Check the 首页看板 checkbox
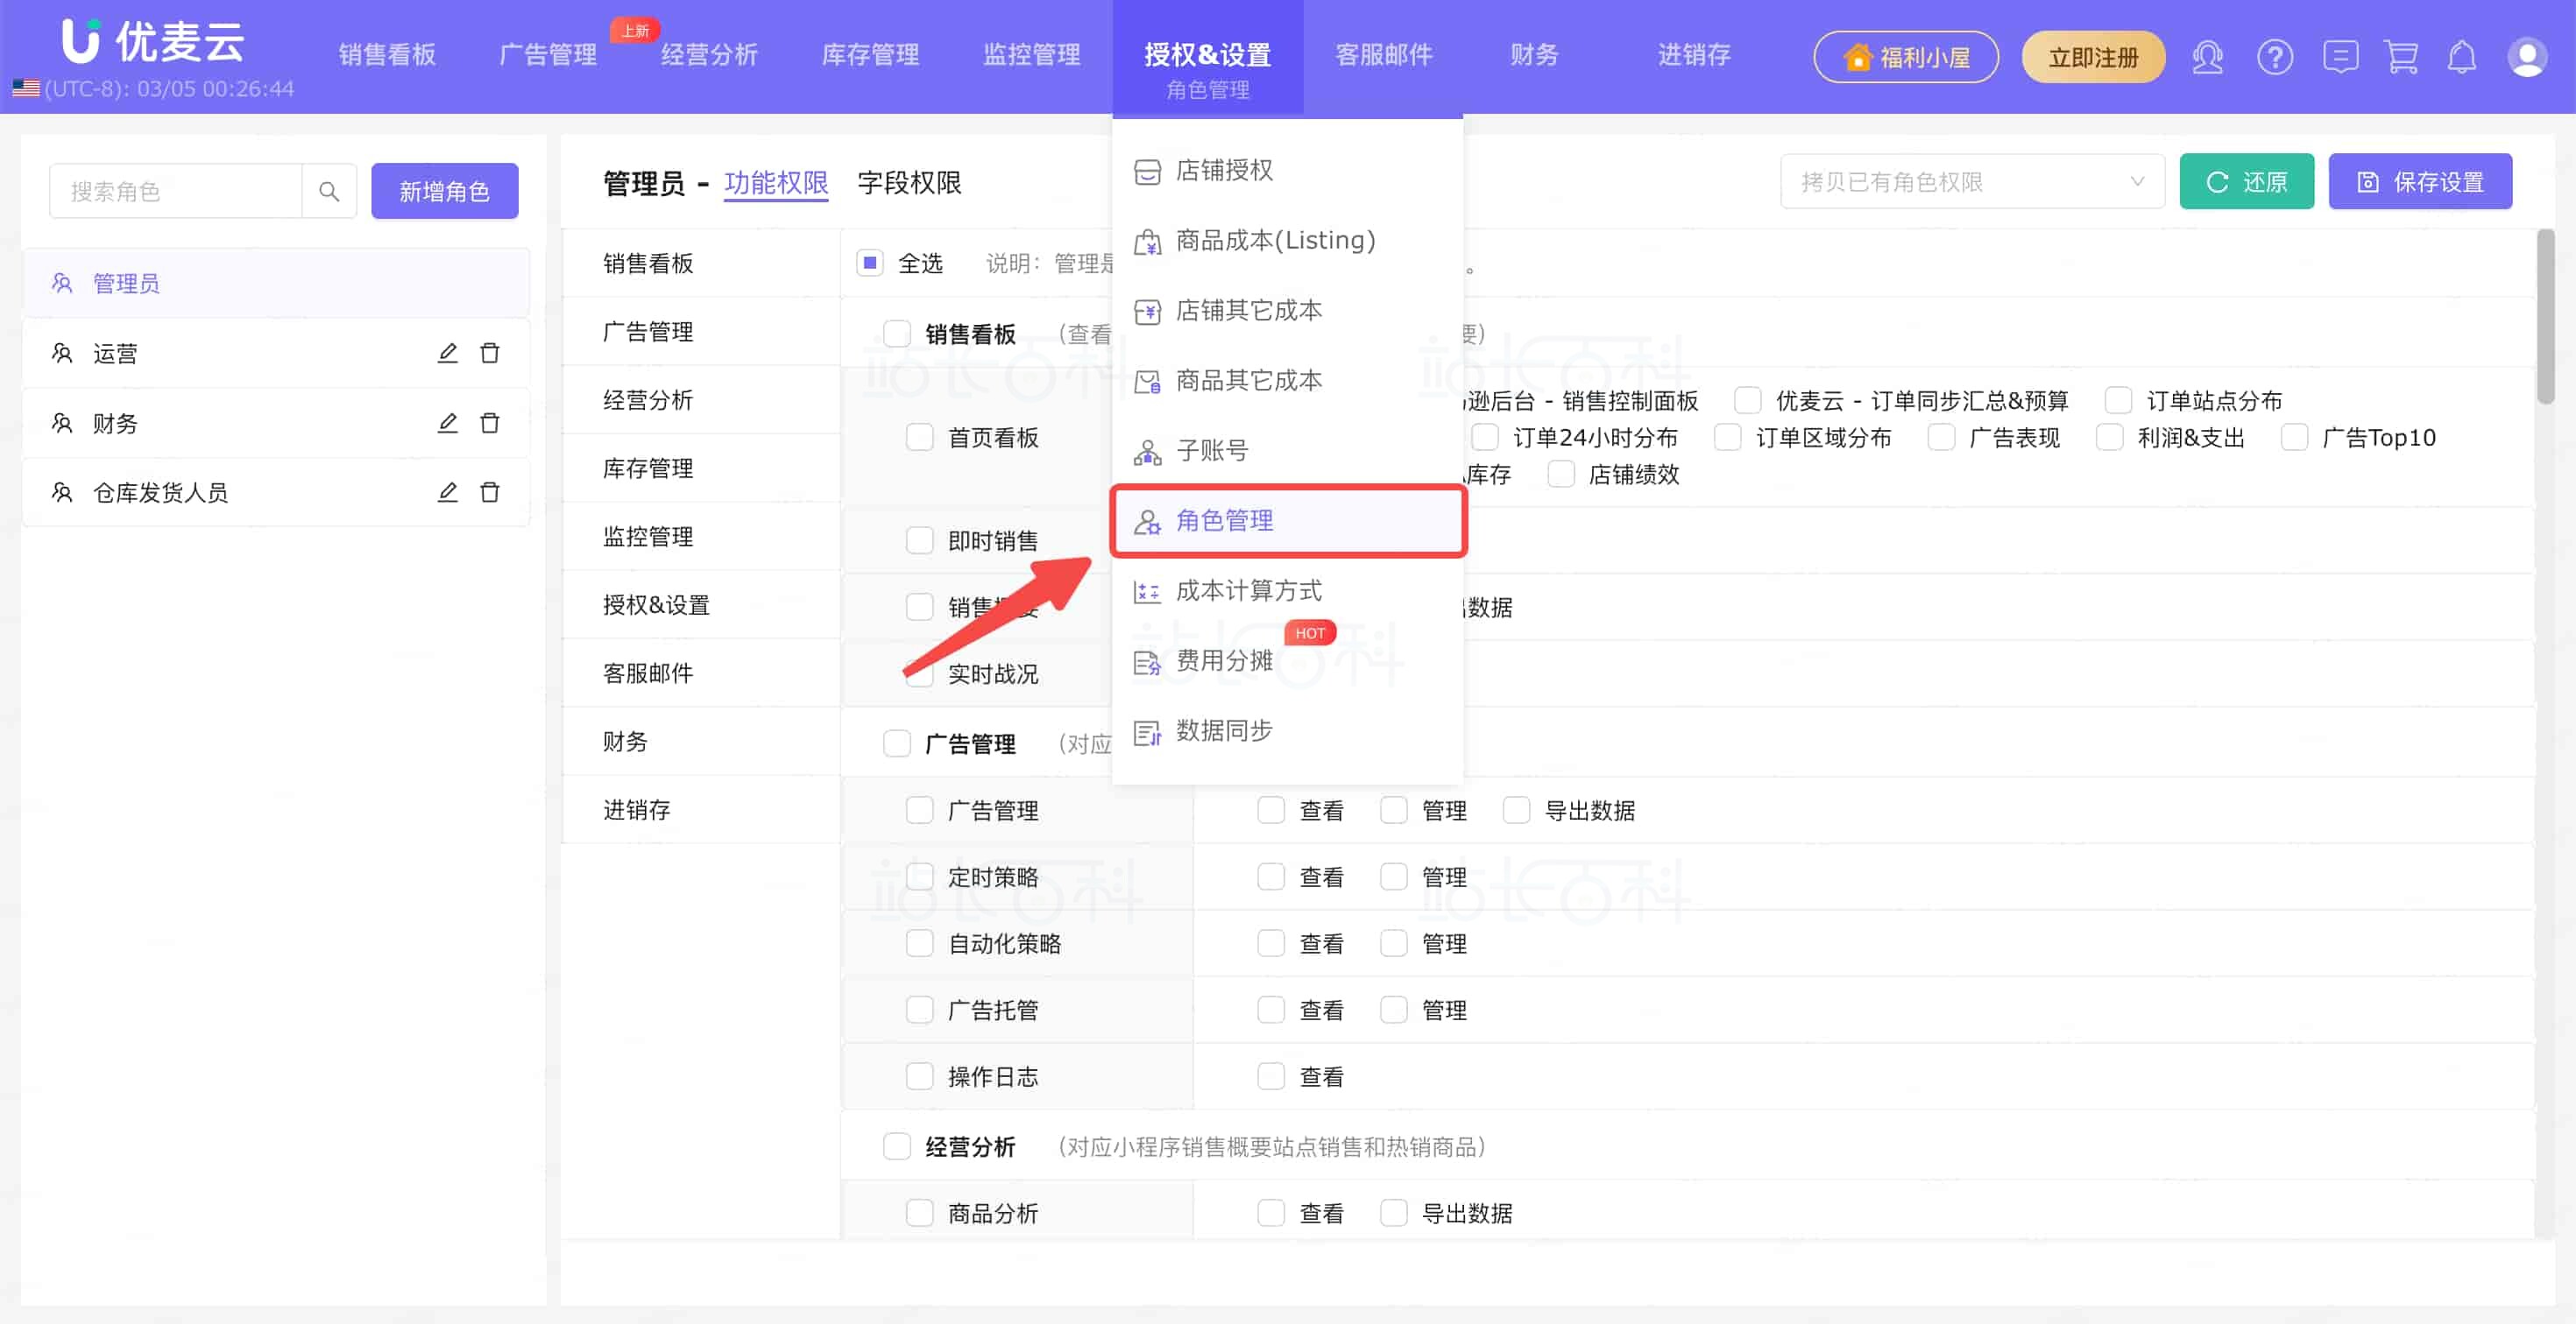Image resolution: width=2576 pixels, height=1324 pixels. tap(919, 438)
